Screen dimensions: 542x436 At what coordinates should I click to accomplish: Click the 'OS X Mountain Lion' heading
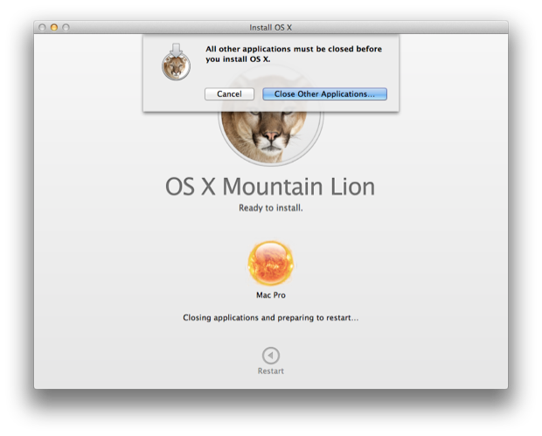click(270, 187)
